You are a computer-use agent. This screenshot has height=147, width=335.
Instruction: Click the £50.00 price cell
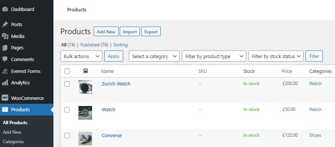[x=289, y=109]
